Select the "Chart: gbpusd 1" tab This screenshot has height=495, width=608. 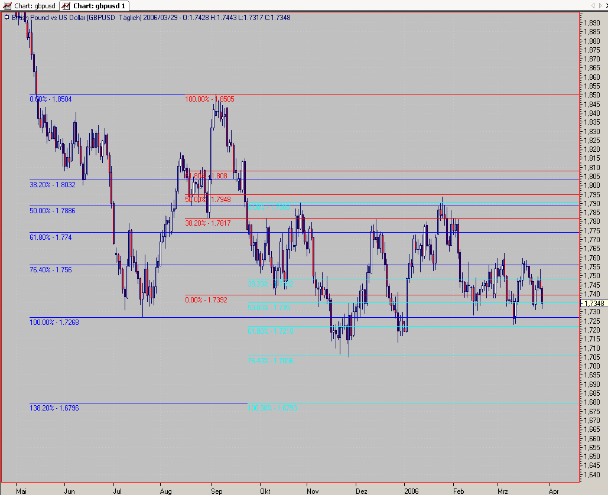click(94, 6)
